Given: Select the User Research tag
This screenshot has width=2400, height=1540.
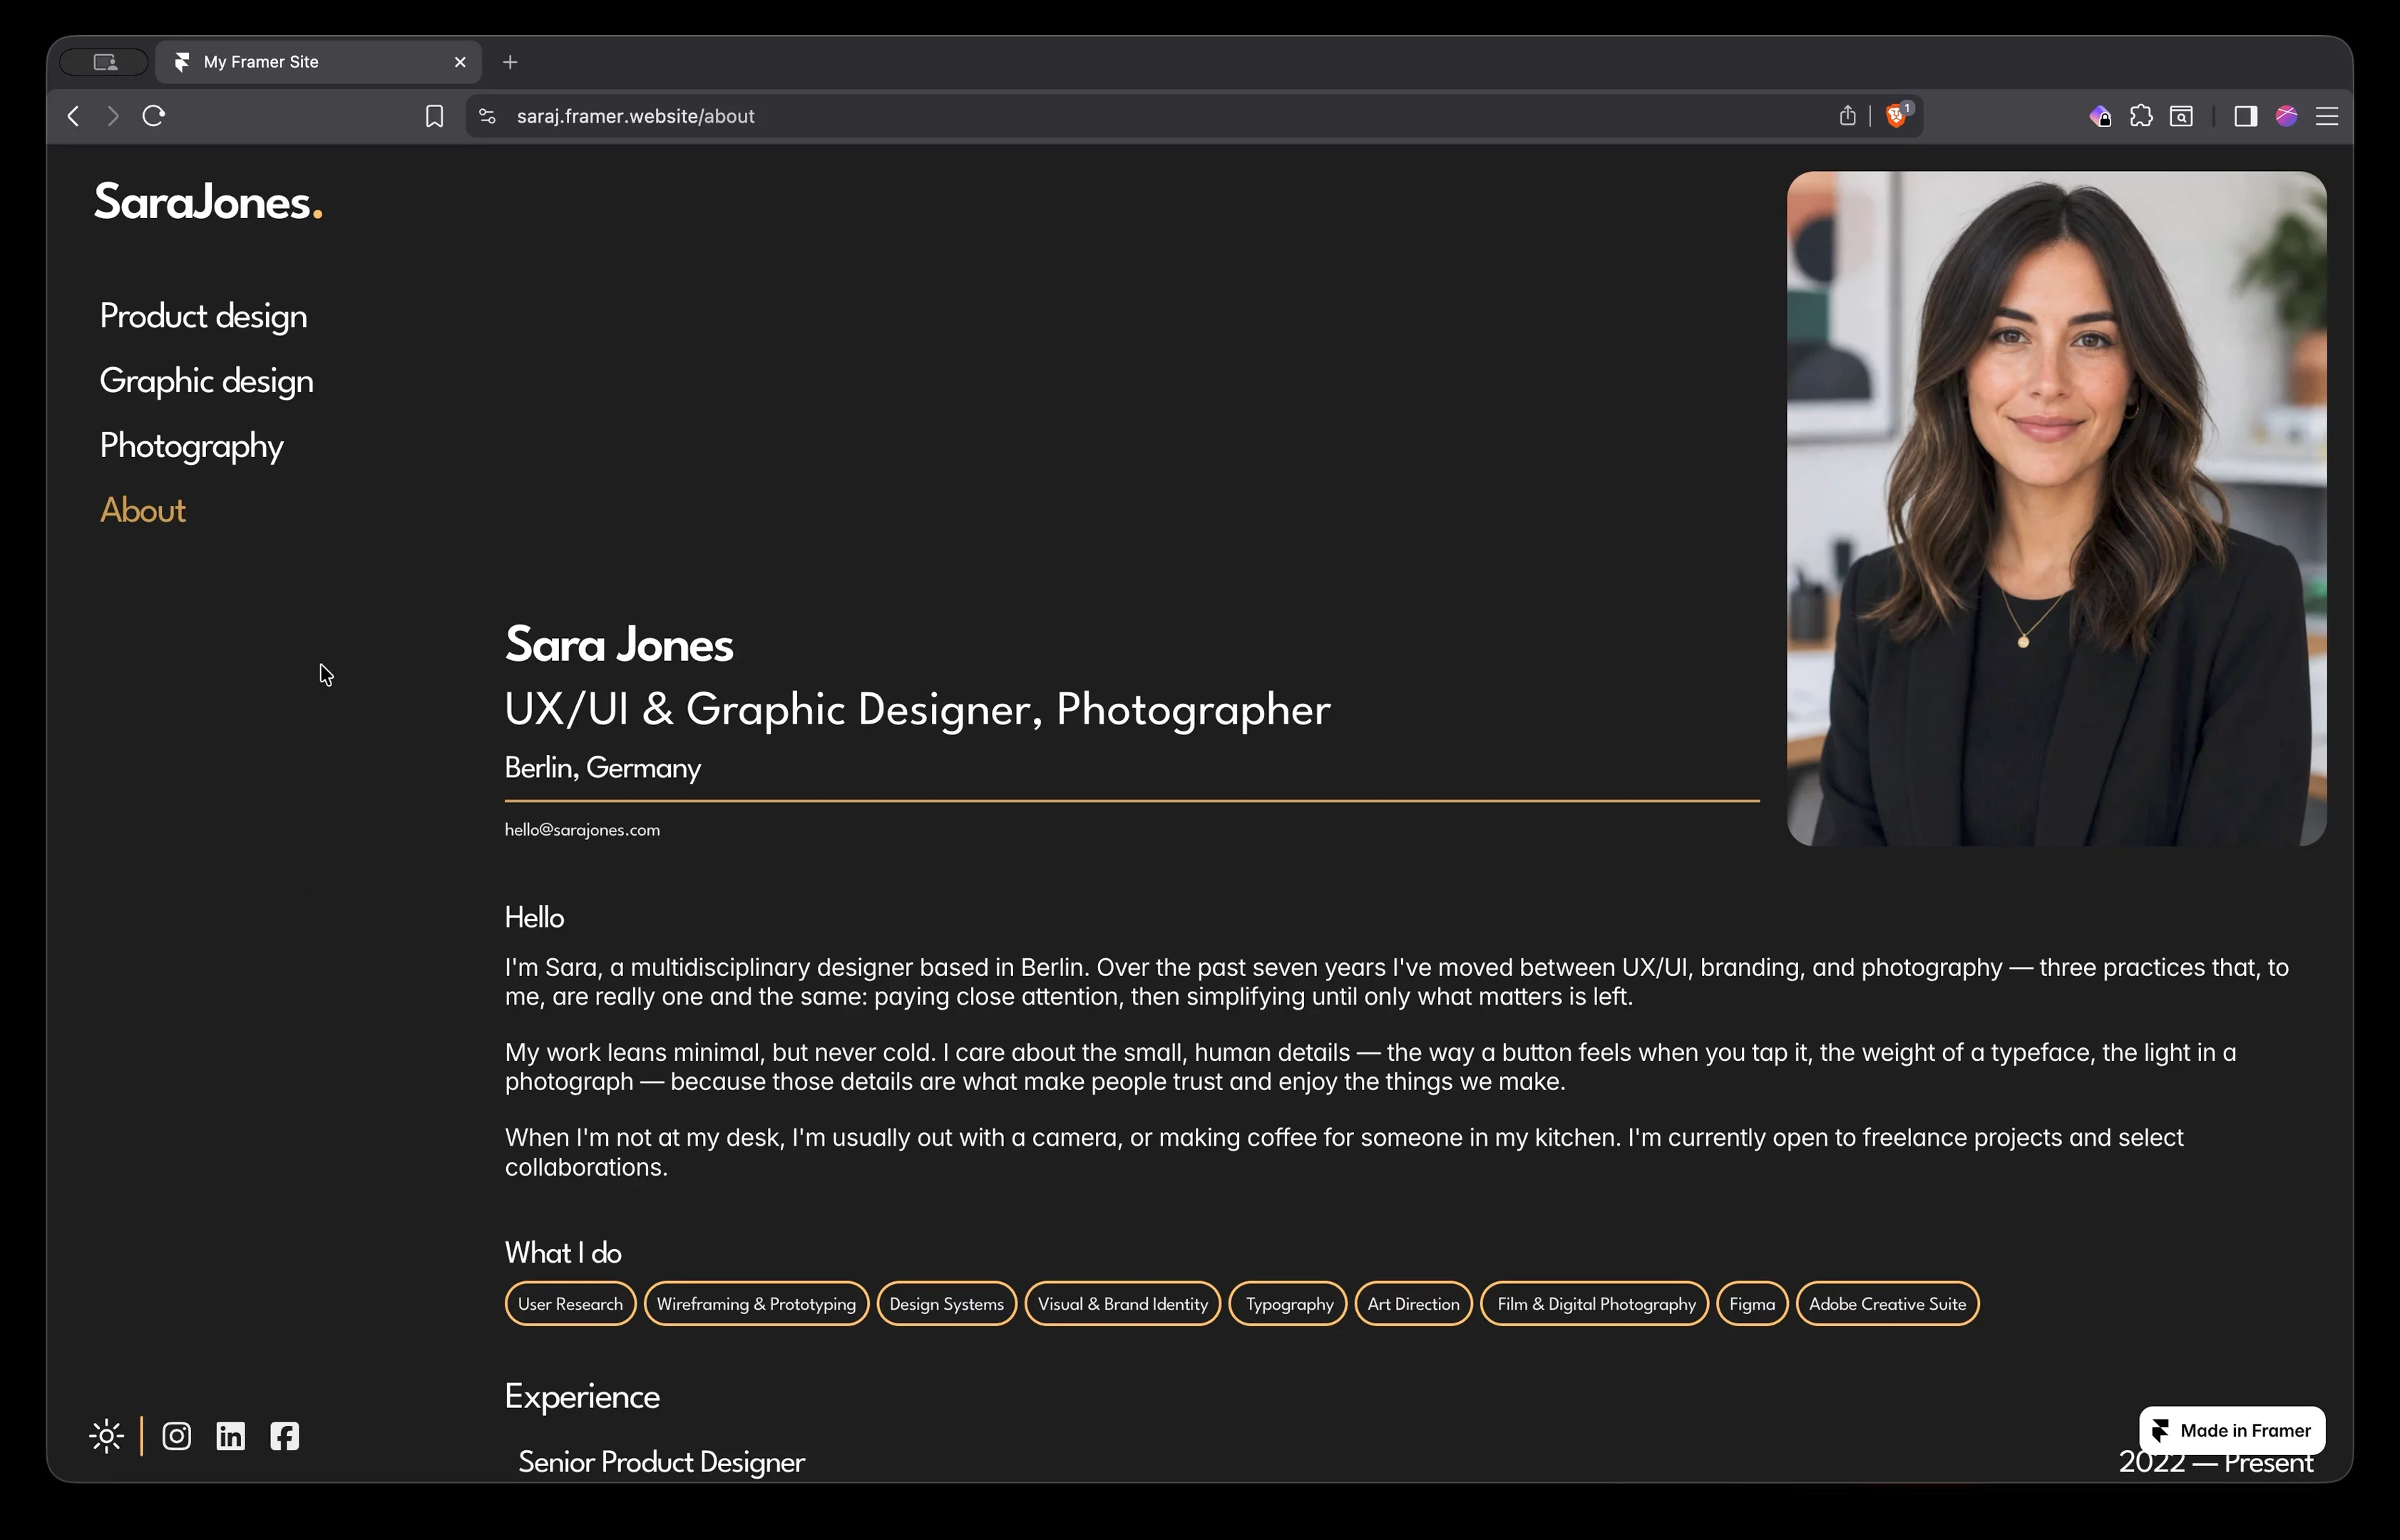Looking at the screenshot, I should coord(570,1304).
